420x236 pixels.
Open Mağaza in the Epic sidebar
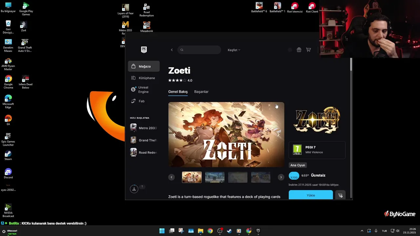click(x=144, y=66)
